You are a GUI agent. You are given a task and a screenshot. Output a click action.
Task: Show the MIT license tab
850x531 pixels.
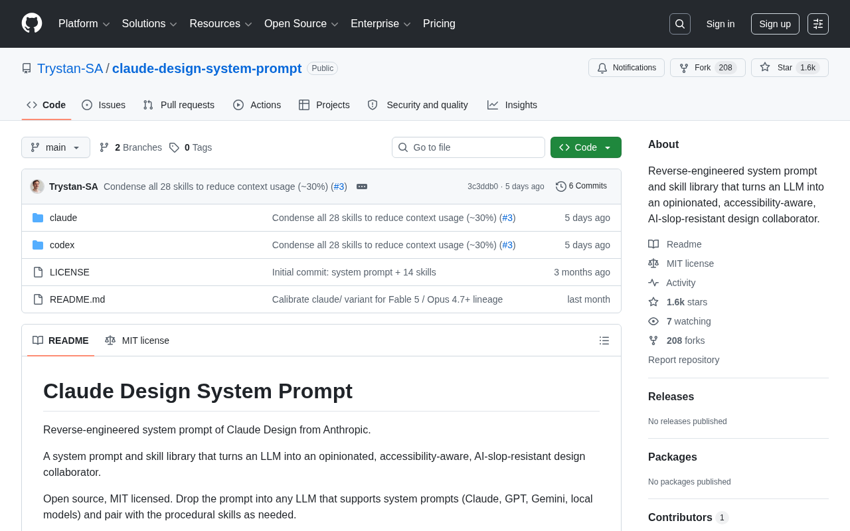coord(137,341)
